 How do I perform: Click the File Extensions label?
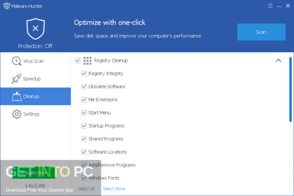[x=103, y=100]
